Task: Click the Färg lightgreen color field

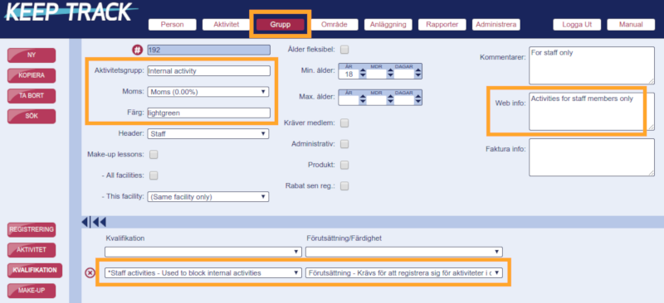Action: click(208, 113)
